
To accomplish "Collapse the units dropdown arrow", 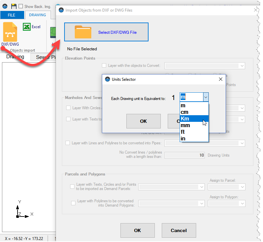I will 205,97.
